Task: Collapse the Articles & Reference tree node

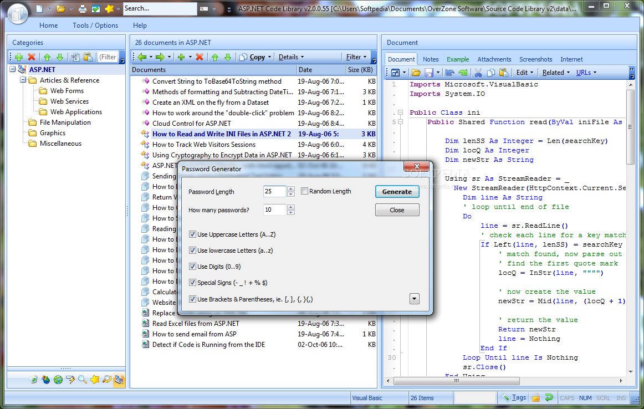Action: (23, 80)
